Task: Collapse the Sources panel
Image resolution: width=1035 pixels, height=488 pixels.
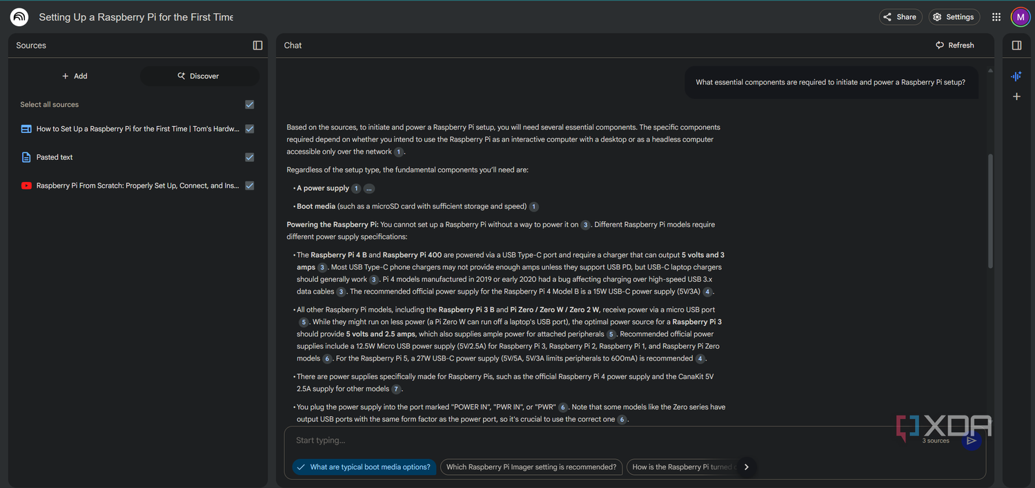Action: pyautogui.click(x=257, y=45)
